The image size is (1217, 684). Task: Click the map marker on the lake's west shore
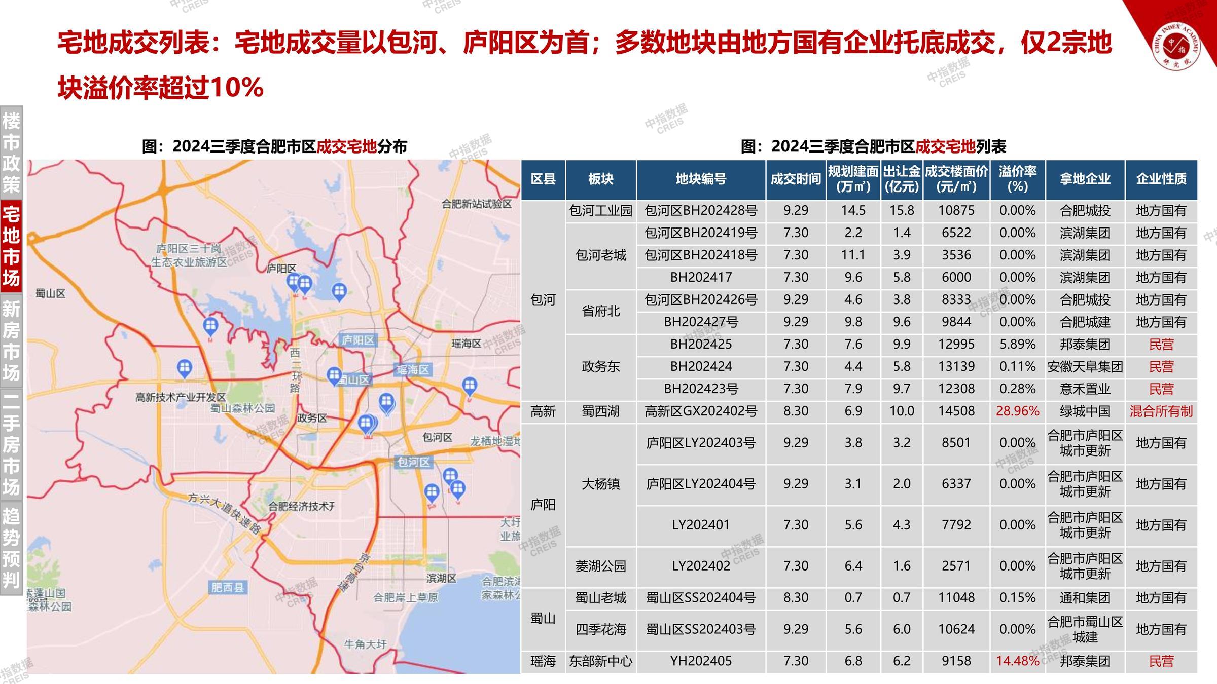210,326
